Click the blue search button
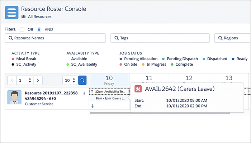 82,80
